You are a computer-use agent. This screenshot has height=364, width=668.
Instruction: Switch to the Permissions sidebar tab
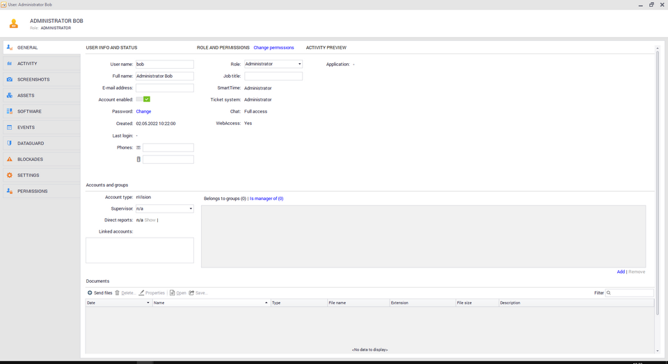coord(32,191)
